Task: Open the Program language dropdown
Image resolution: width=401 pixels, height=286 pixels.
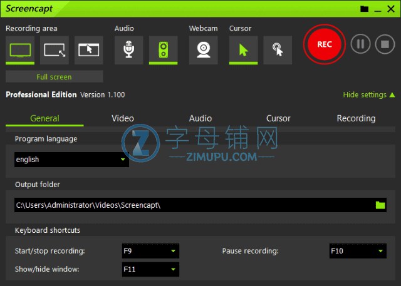Action: tap(71, 160)
